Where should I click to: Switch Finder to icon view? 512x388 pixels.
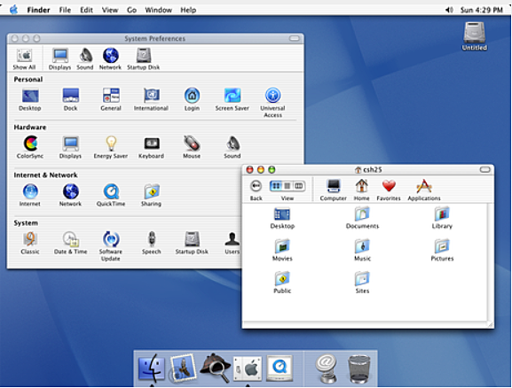276,186
